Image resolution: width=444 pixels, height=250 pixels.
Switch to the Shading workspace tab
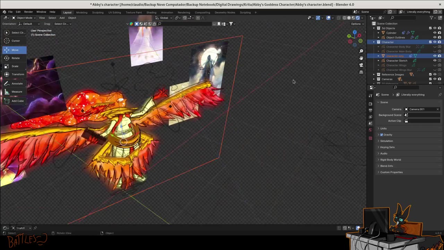point(151,12)
